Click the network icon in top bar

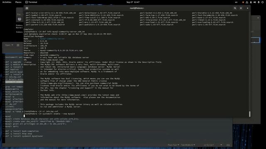click(247, 2)
